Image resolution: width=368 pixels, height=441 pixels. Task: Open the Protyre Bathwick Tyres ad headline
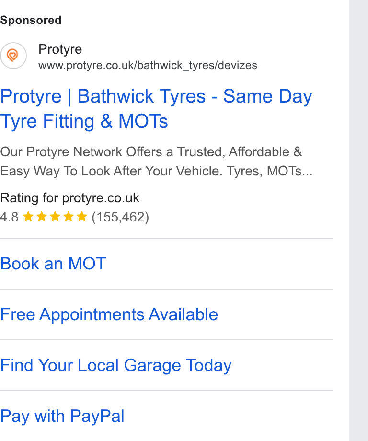[156, 108]
